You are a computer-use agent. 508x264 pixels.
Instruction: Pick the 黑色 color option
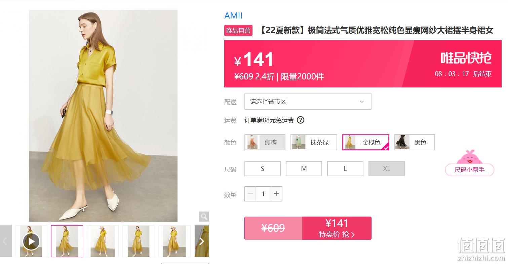point(415,142)
